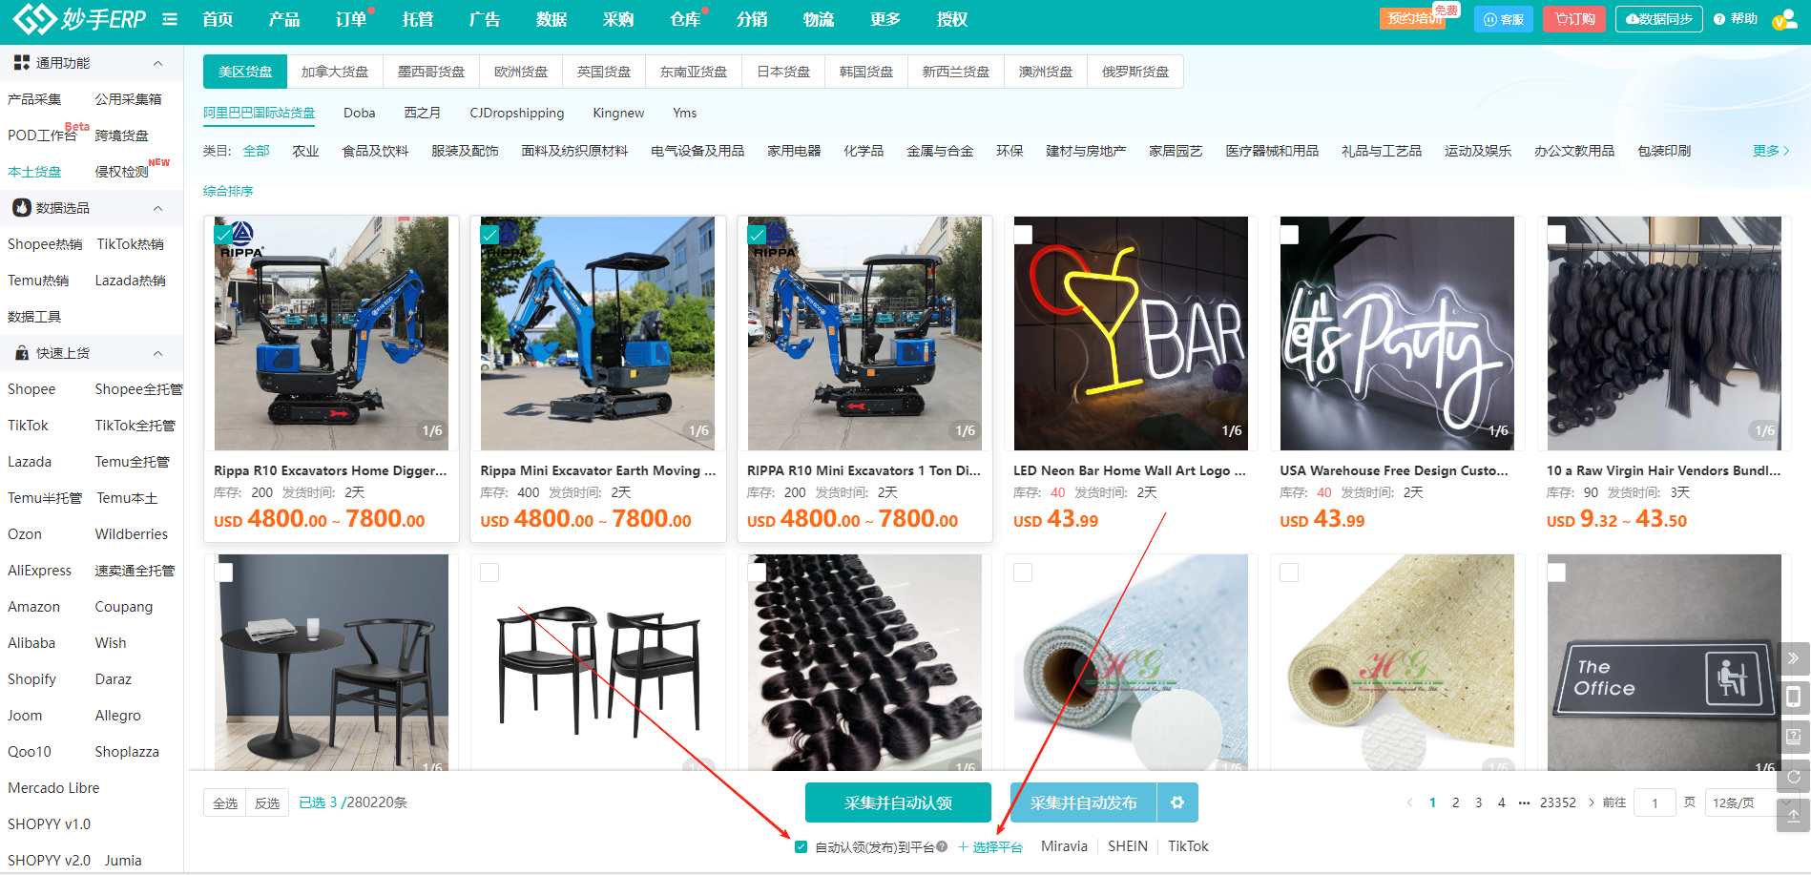Click the 采集并自动认领 button
Image resolution: width=1811 pixels, height=875 pixels.
point(898,802)
